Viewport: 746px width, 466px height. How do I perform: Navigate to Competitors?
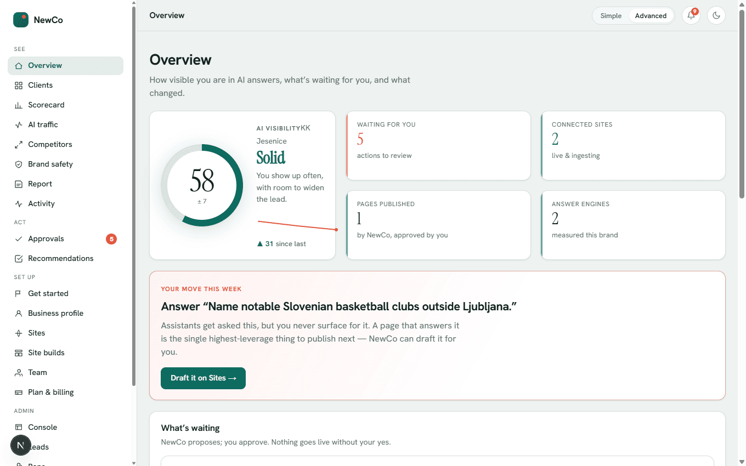click(65, 145)
